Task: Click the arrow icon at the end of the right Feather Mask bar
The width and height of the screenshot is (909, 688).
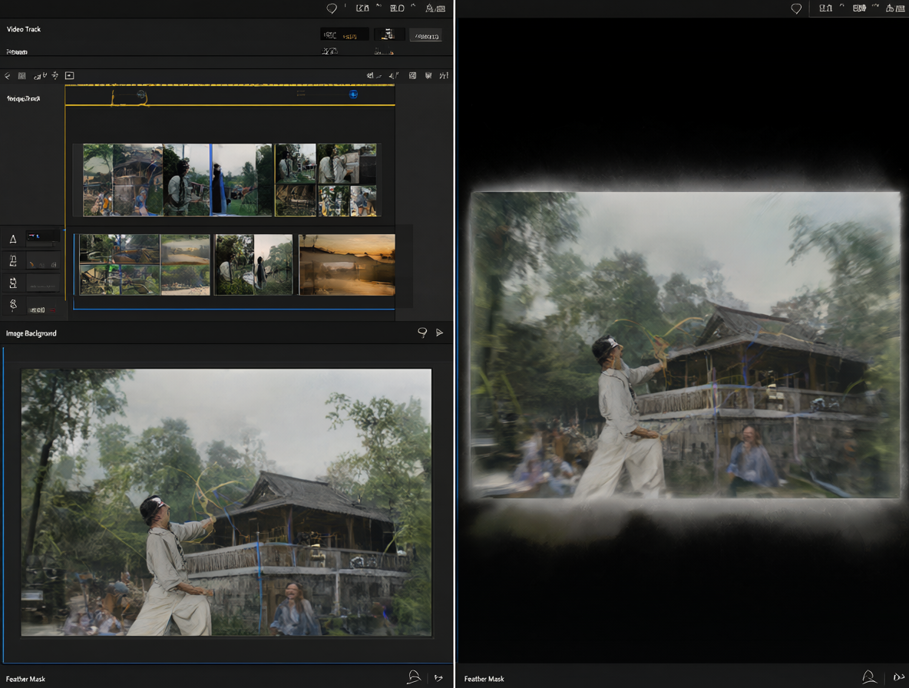Action: click(898, 677)
